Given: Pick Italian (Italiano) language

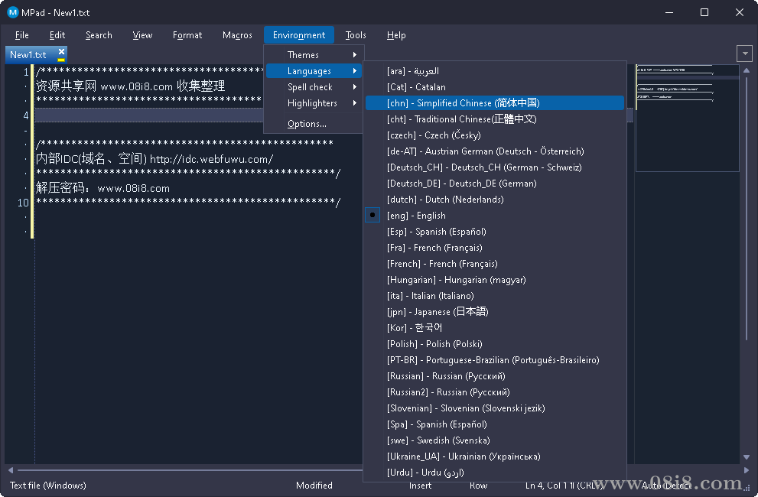Looking at the screenshot, I should [495, 295].
